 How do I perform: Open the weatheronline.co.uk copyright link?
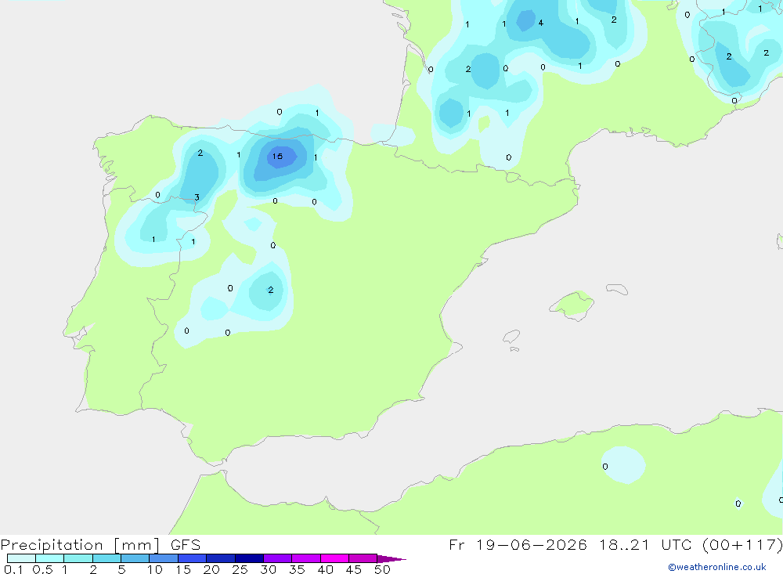[x=716, y=567]
